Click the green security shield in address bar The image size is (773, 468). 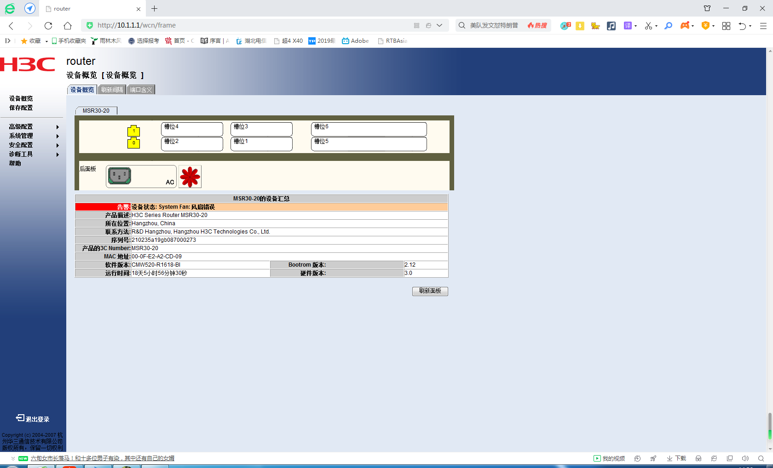[90, 25]
